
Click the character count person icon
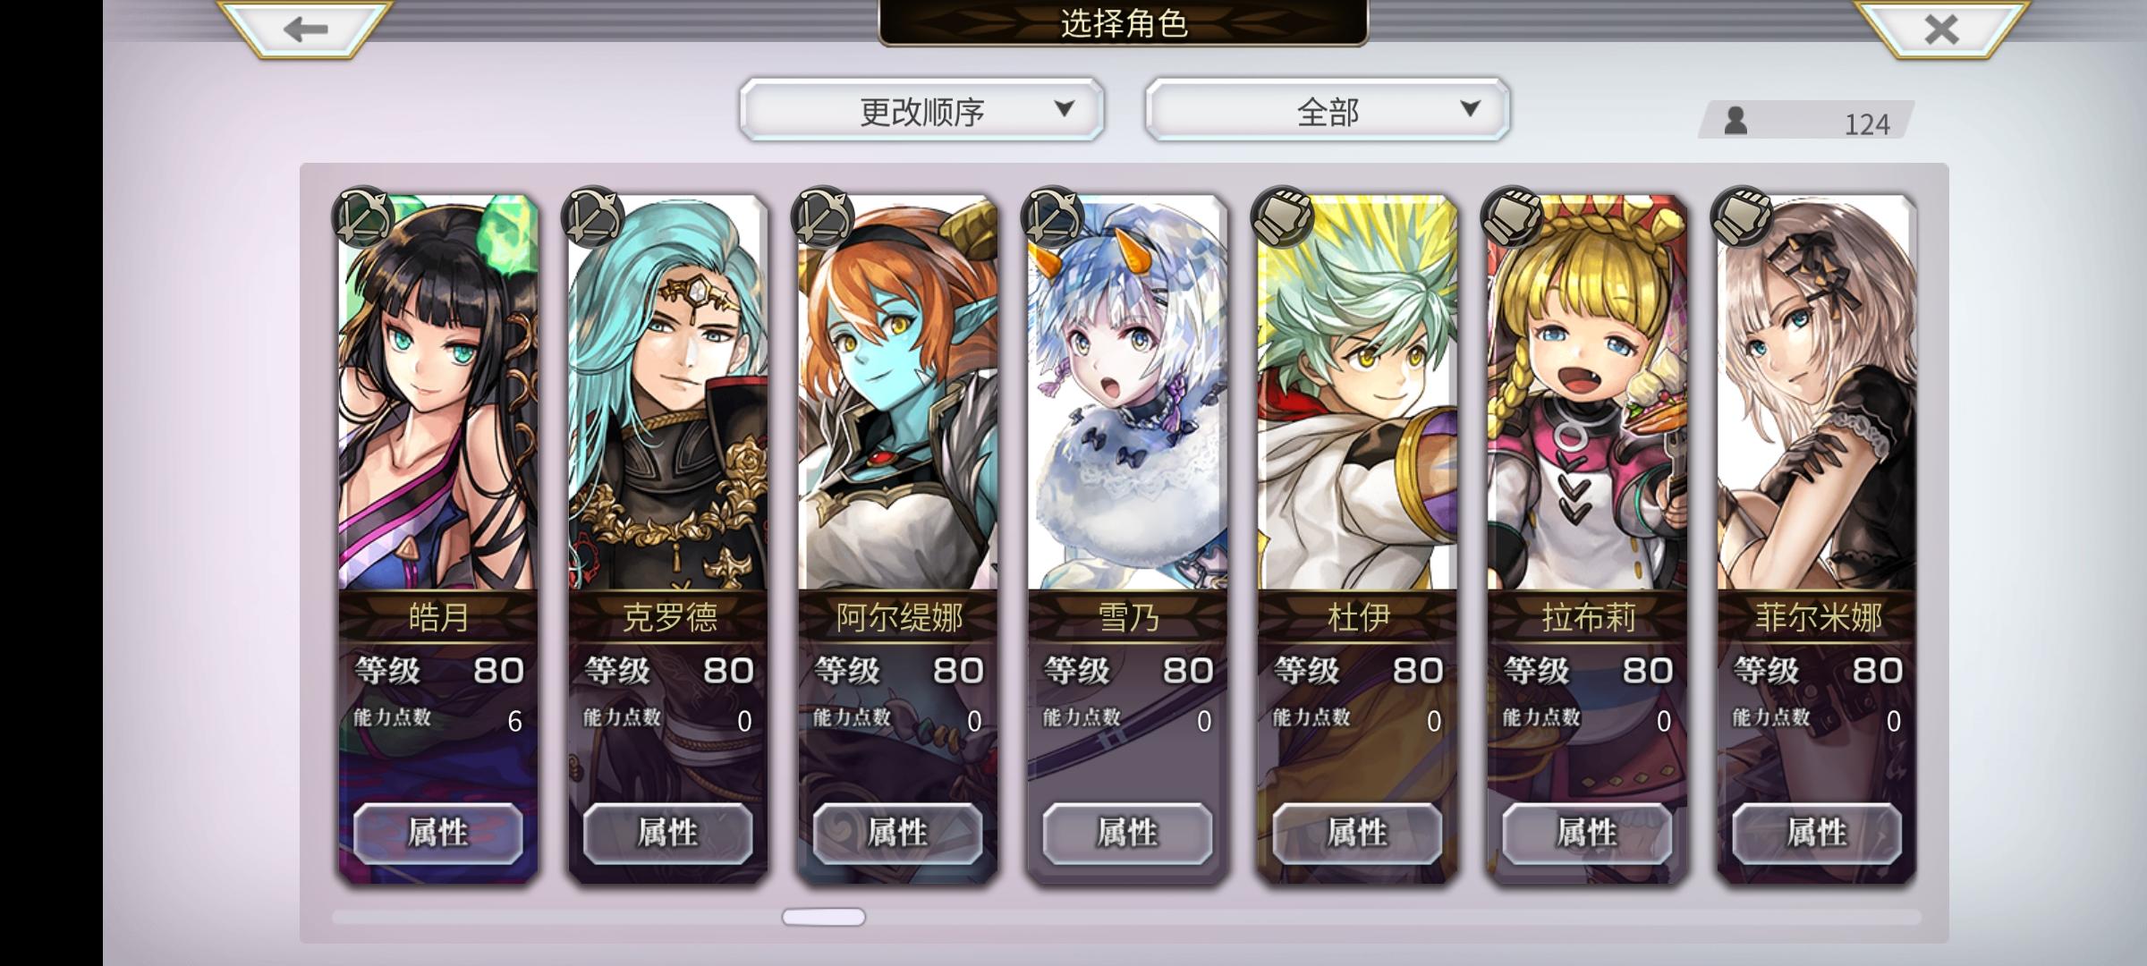(1735, 120)
